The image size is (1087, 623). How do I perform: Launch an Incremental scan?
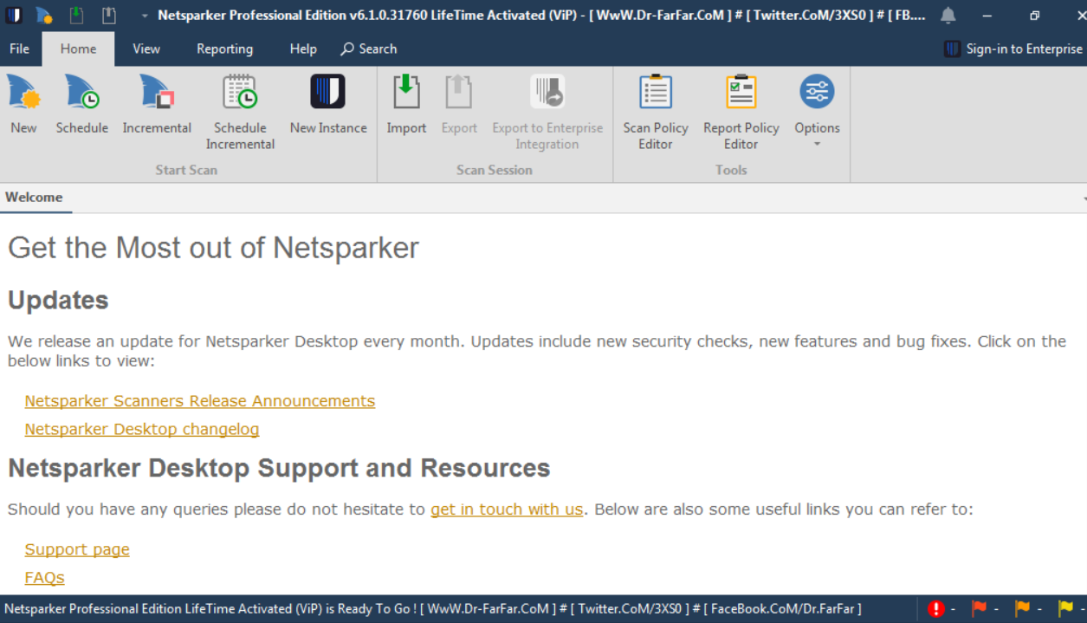pos(157,104)
